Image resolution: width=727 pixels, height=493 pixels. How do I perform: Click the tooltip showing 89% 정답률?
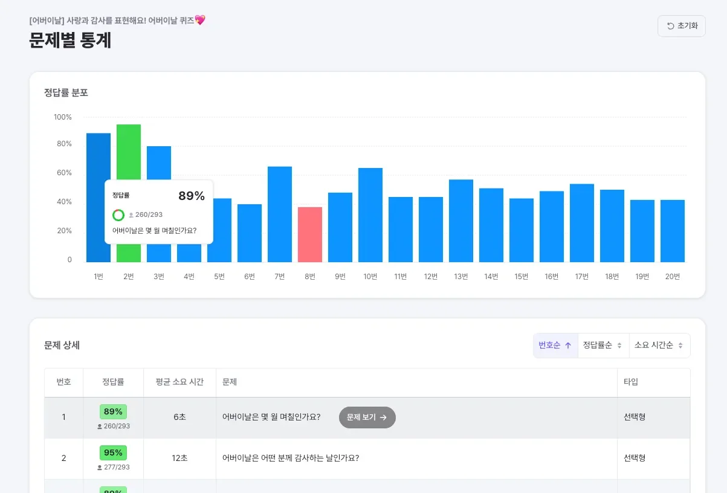pyautogui.click(x=158, y=213)
